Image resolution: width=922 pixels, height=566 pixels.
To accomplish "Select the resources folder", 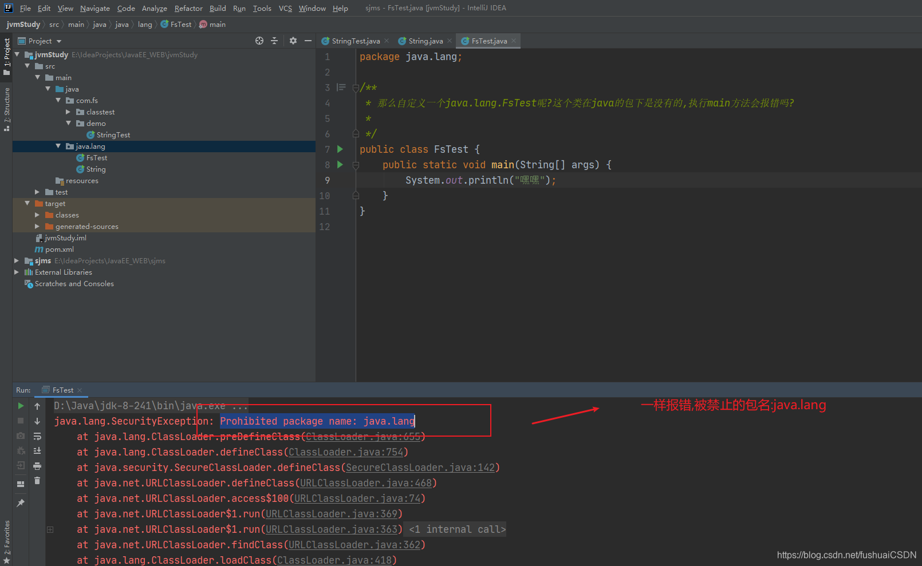I will click(82, 180).
